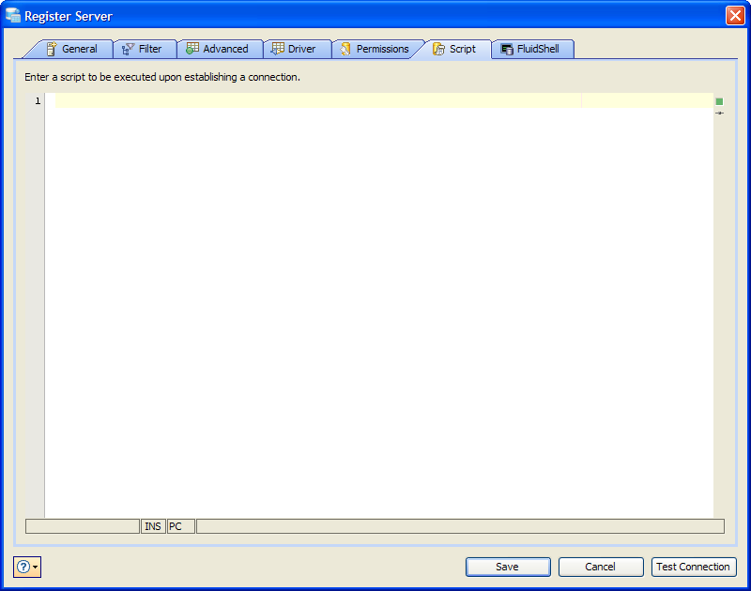Click the Save button
Image resolution: width=751 pixels, height=591 pixels.
508,567
